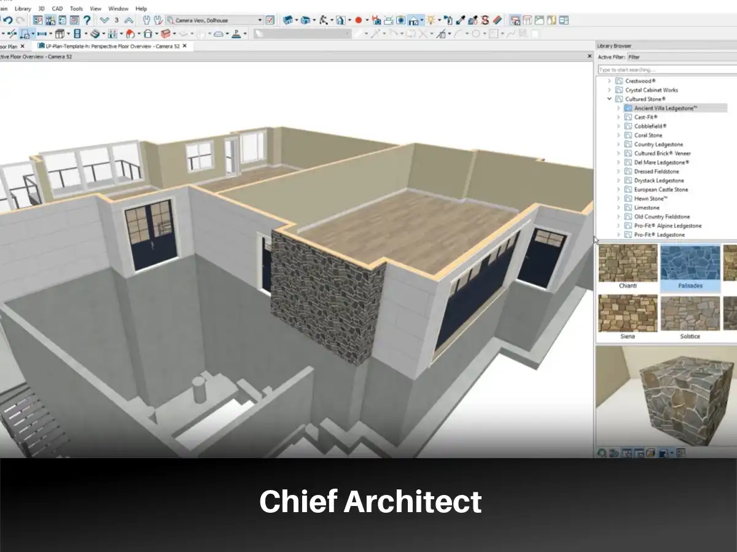Click the walking figure walkthrough tool
Viewport: 737px width, 552px height.
click(323, 20)
